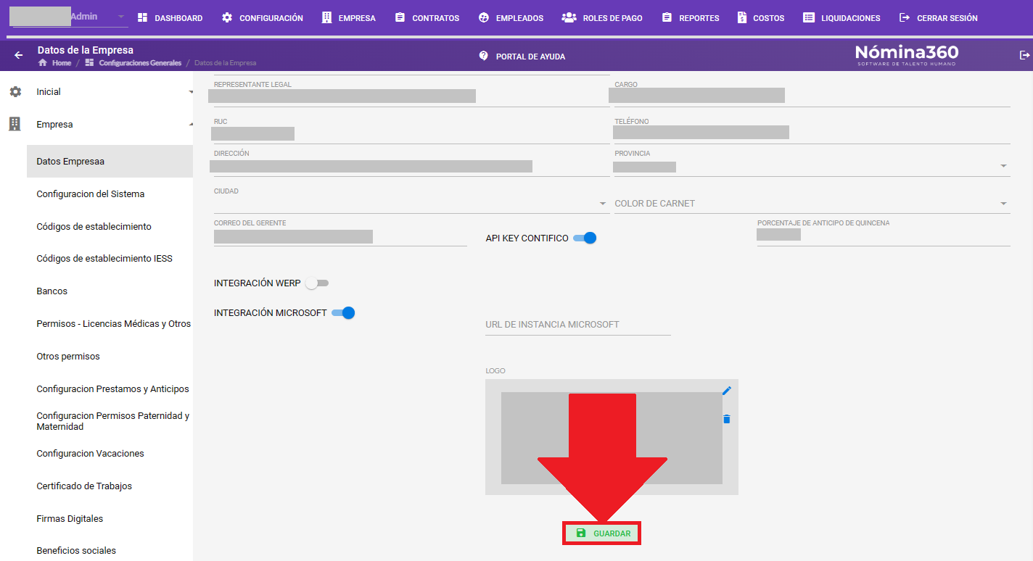Viewport: 1033px width, 561px height.
Task: Click the pencil edit icon for the logo
Action: [727, 391]
